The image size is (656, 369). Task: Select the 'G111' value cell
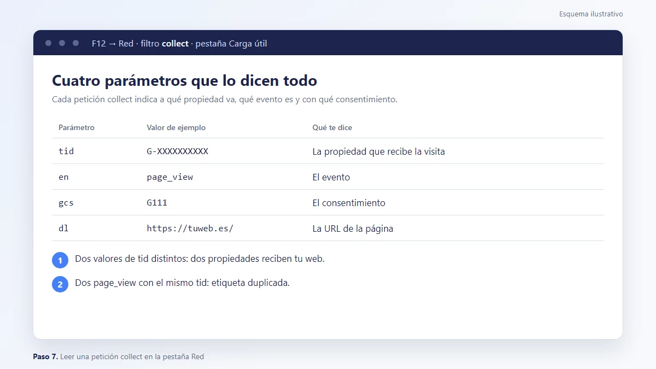coord(157,203)
